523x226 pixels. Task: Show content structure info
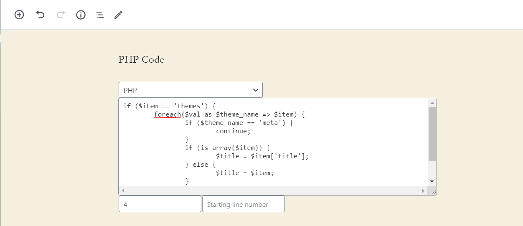point(81,15)
